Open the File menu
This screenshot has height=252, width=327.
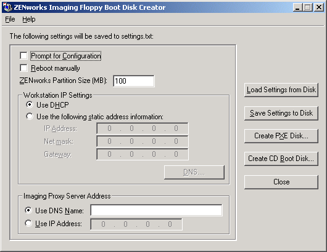pyautogui.click(x=10, y=19)
